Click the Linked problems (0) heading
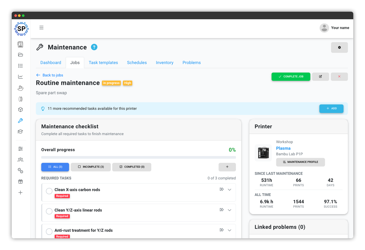Image resolution: width=365 pixels, height=250 pixels. point(280,227)
